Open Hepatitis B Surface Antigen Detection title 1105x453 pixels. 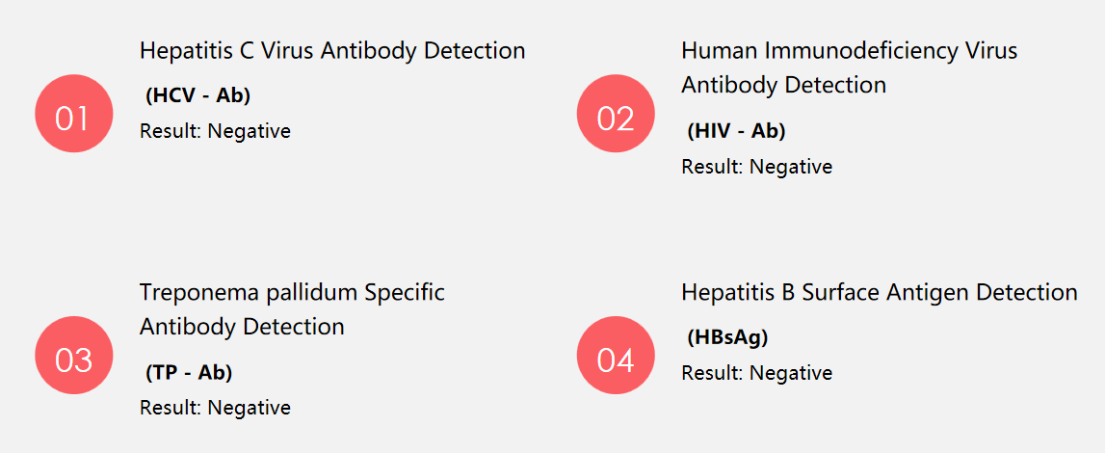pos(879,292)
